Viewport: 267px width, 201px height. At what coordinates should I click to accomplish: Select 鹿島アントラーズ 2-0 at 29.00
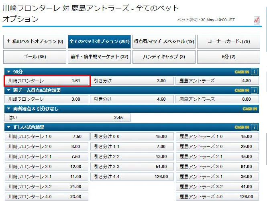216,146
